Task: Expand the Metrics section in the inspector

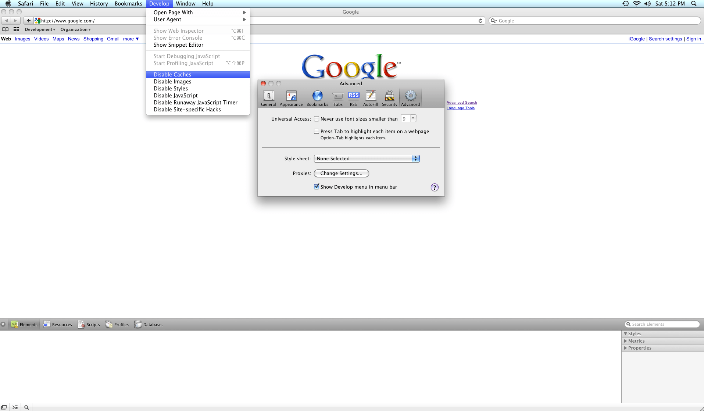Action: click(637, 341)
